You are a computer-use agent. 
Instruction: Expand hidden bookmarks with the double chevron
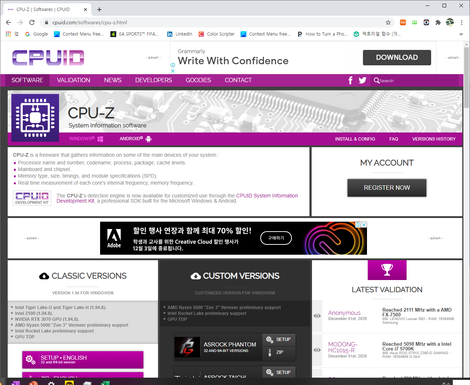[461, 34]
